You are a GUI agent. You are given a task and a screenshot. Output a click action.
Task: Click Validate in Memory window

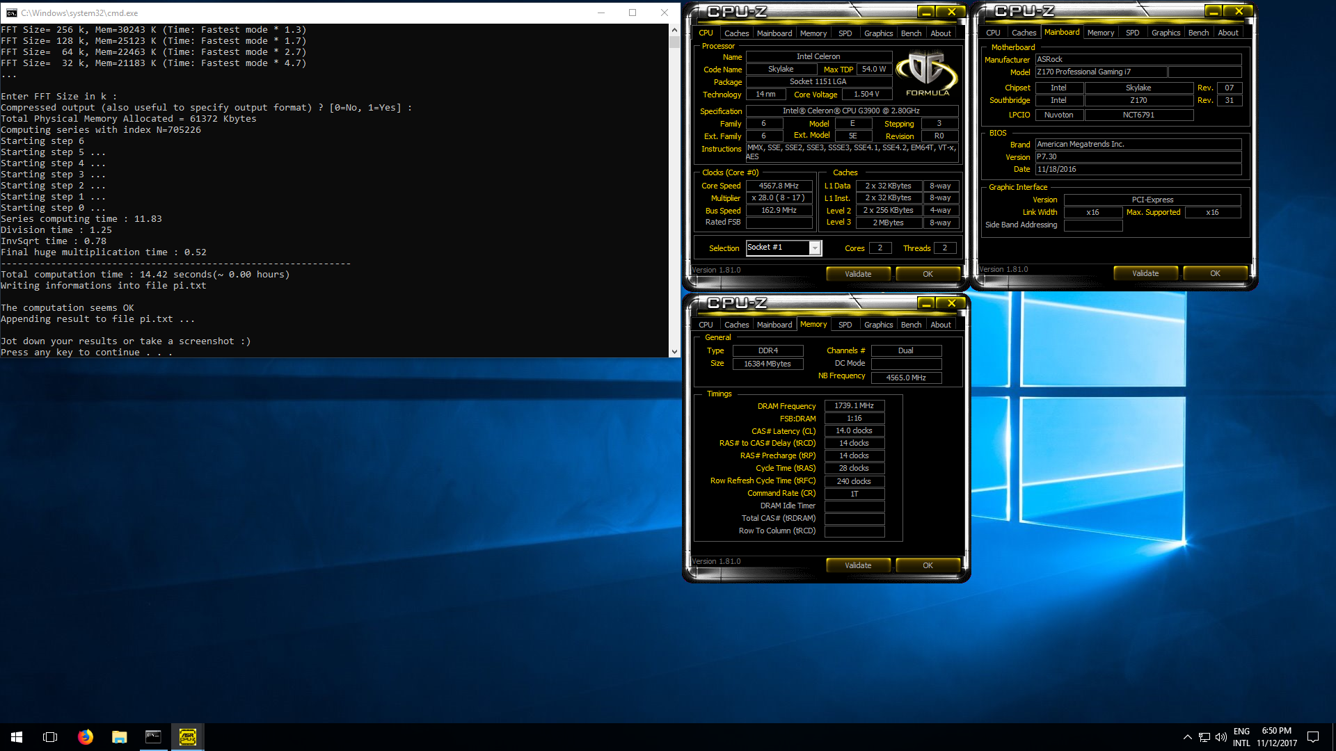tap(858, 565)
